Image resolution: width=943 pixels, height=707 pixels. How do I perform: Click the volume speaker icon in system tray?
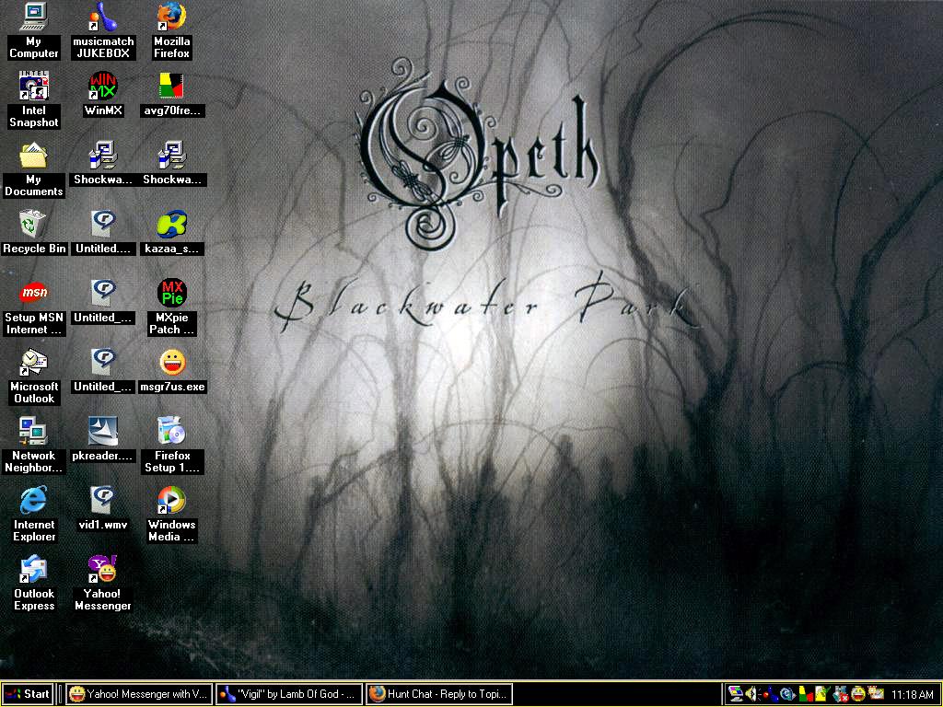pyautogui.click(x=752, y=694)
